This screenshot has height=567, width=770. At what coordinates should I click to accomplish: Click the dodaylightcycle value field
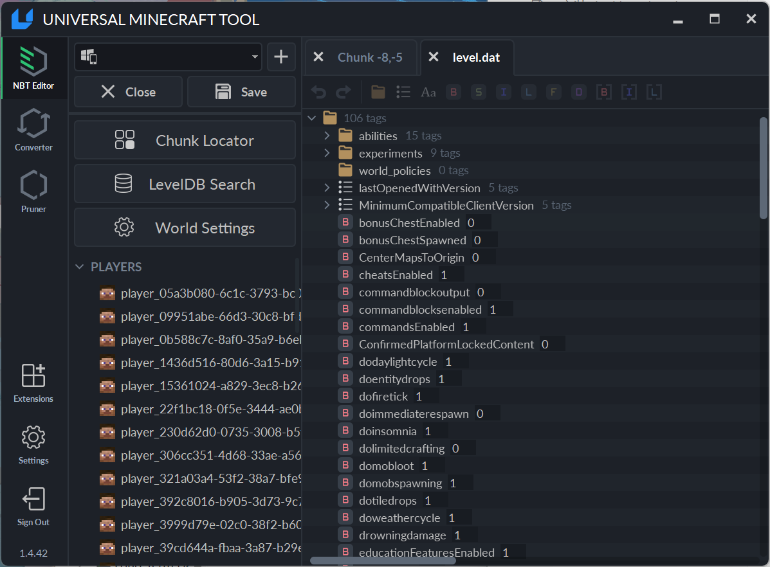[x=455, y=362]
